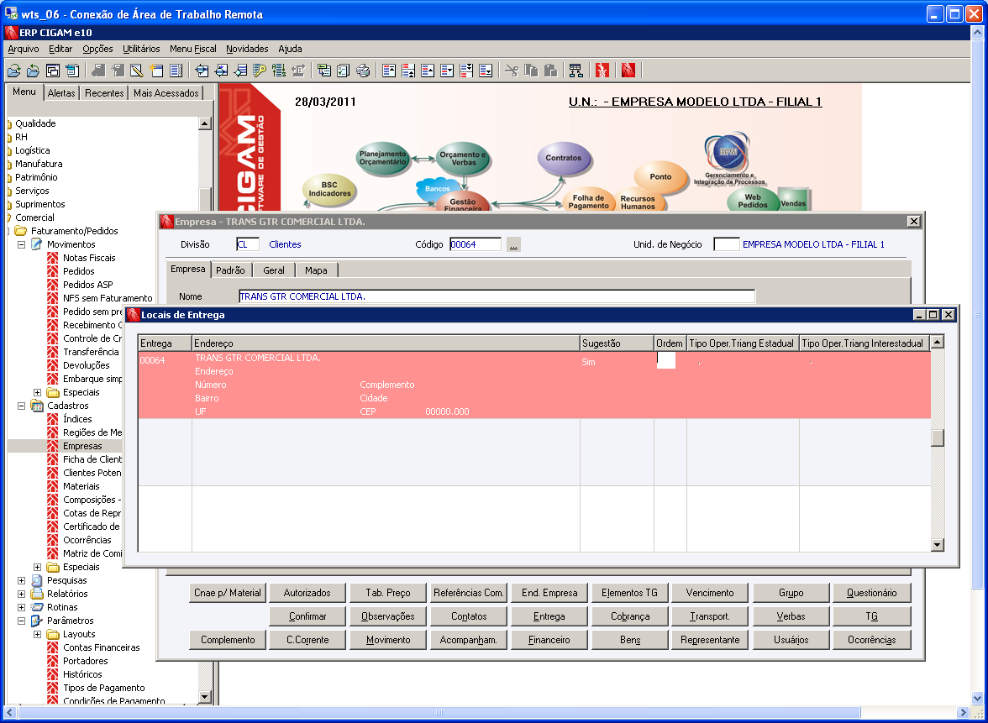The height and width of the screenshot is (723, 988).
Task: Collapse the Parâmetros tree node
Action: point(22,621)
